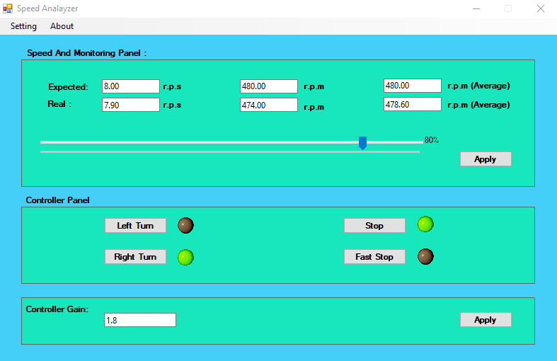Click the speed slider handle at 80%

[362, 143]
